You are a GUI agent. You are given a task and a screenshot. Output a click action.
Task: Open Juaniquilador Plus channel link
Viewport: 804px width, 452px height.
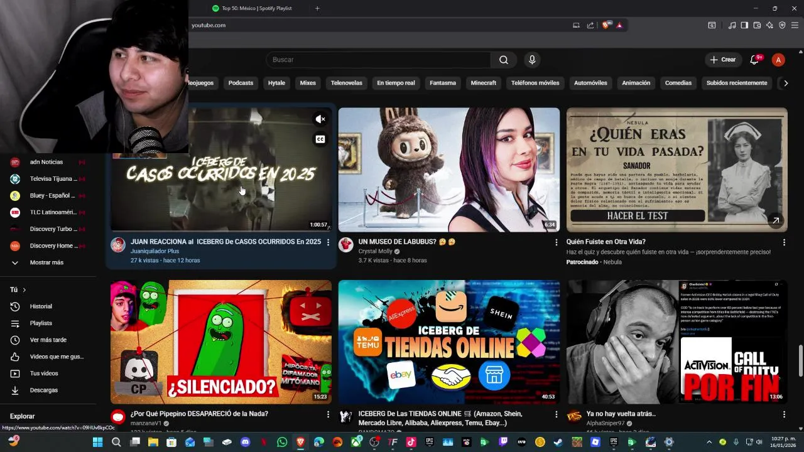tap(155, 251)
